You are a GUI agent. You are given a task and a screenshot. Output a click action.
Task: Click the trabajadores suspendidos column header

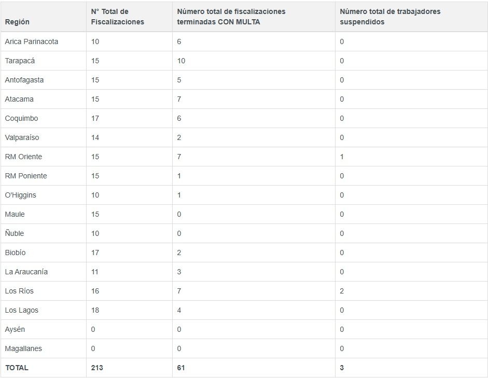(x=390, y=17)
